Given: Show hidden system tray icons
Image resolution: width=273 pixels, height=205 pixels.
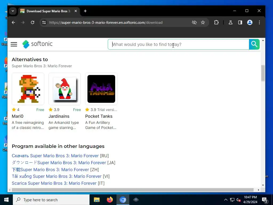Looking at the screenshot, I should click(x=226, y=200).
